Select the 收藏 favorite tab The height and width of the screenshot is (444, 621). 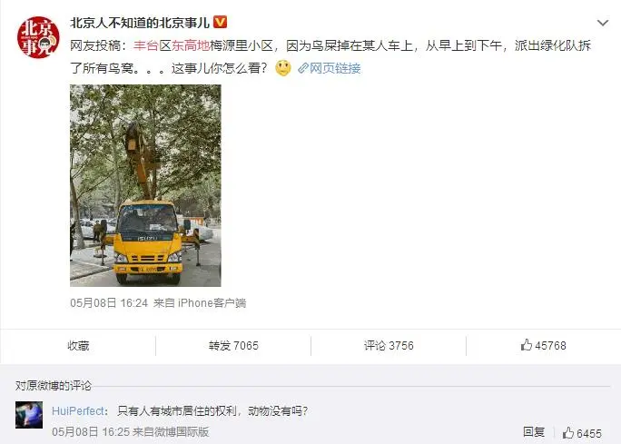78,346
